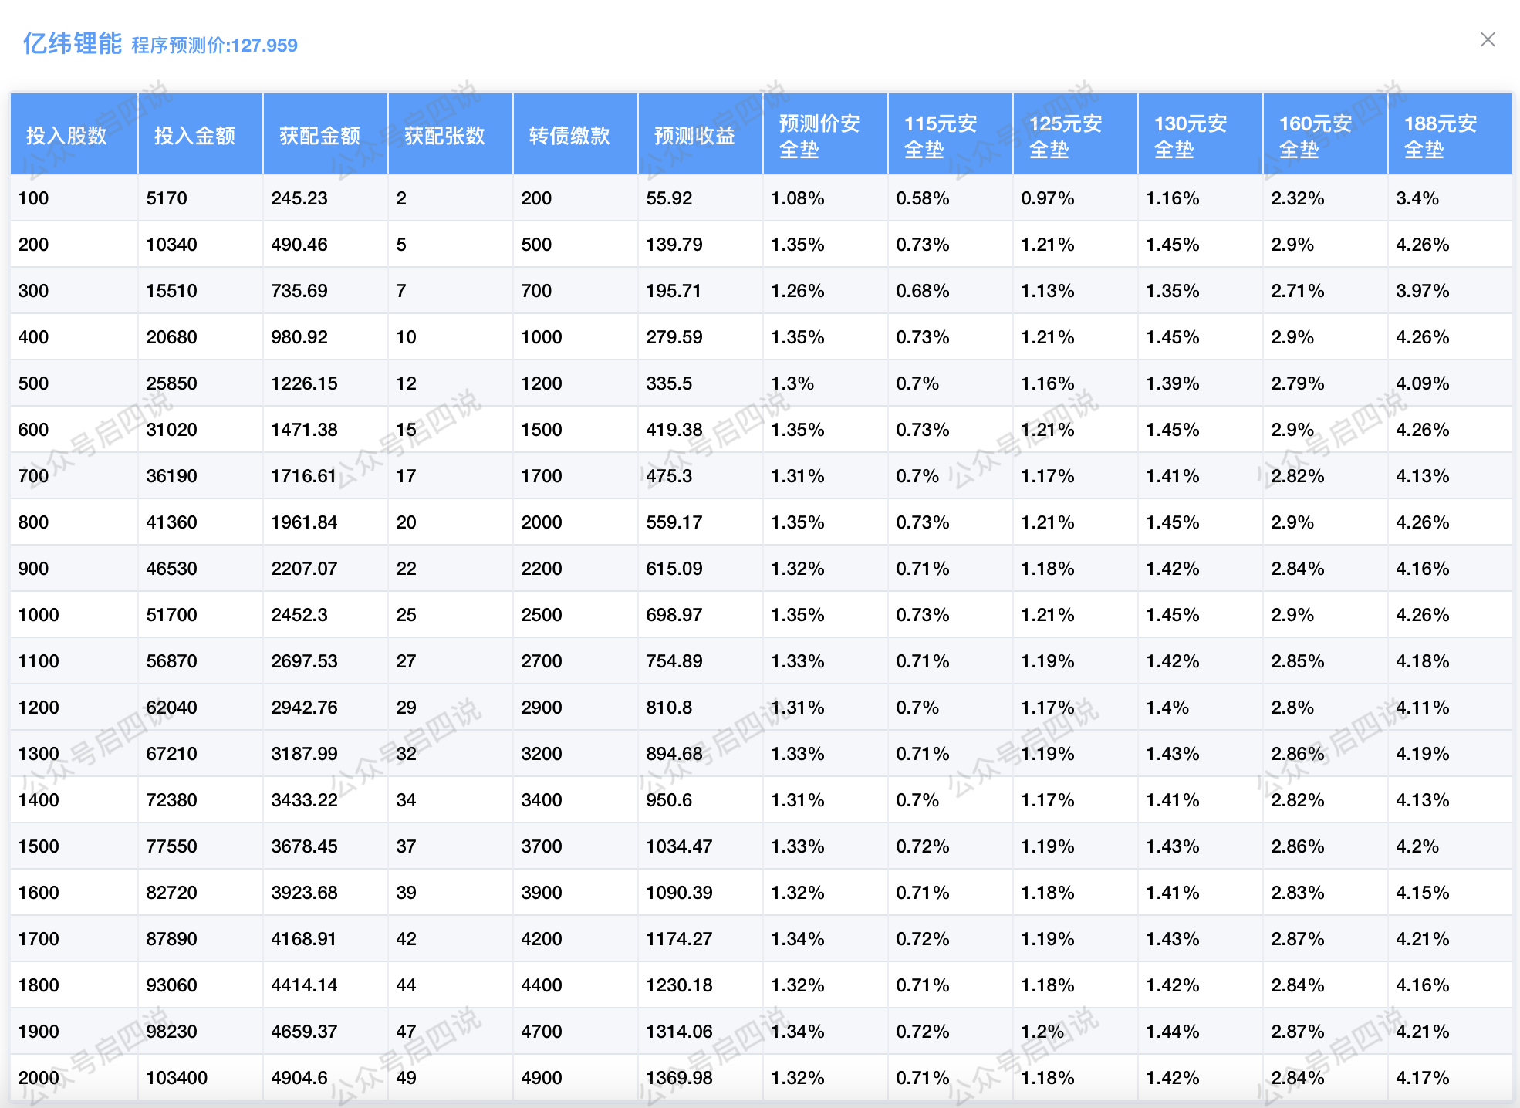This screenshot has width=1520, height=1108.
Task: Click the 投入金额 column header
Action: click(194, 136)
